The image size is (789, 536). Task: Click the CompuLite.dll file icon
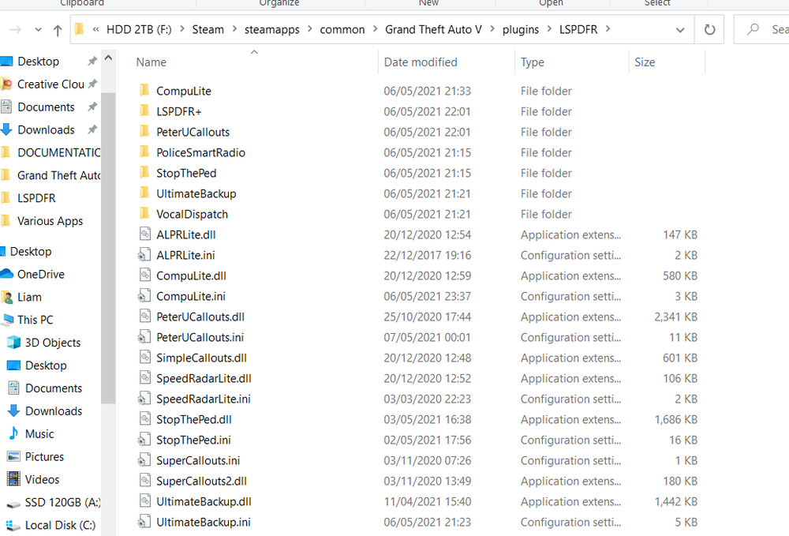coord(145,275)
